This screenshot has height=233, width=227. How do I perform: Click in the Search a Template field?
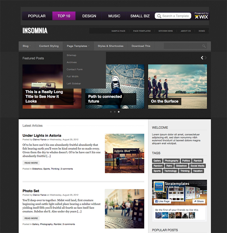(x=173, y=16)
